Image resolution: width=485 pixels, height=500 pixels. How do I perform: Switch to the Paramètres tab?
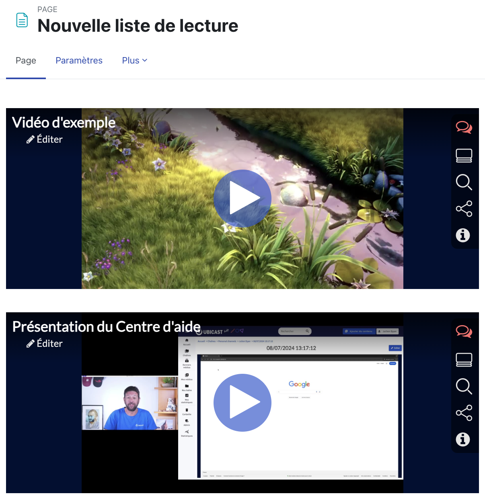79,61
